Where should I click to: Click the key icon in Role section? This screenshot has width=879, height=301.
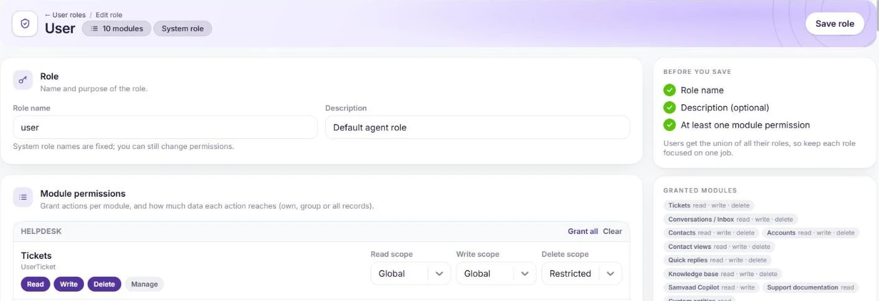coord(24,79)
